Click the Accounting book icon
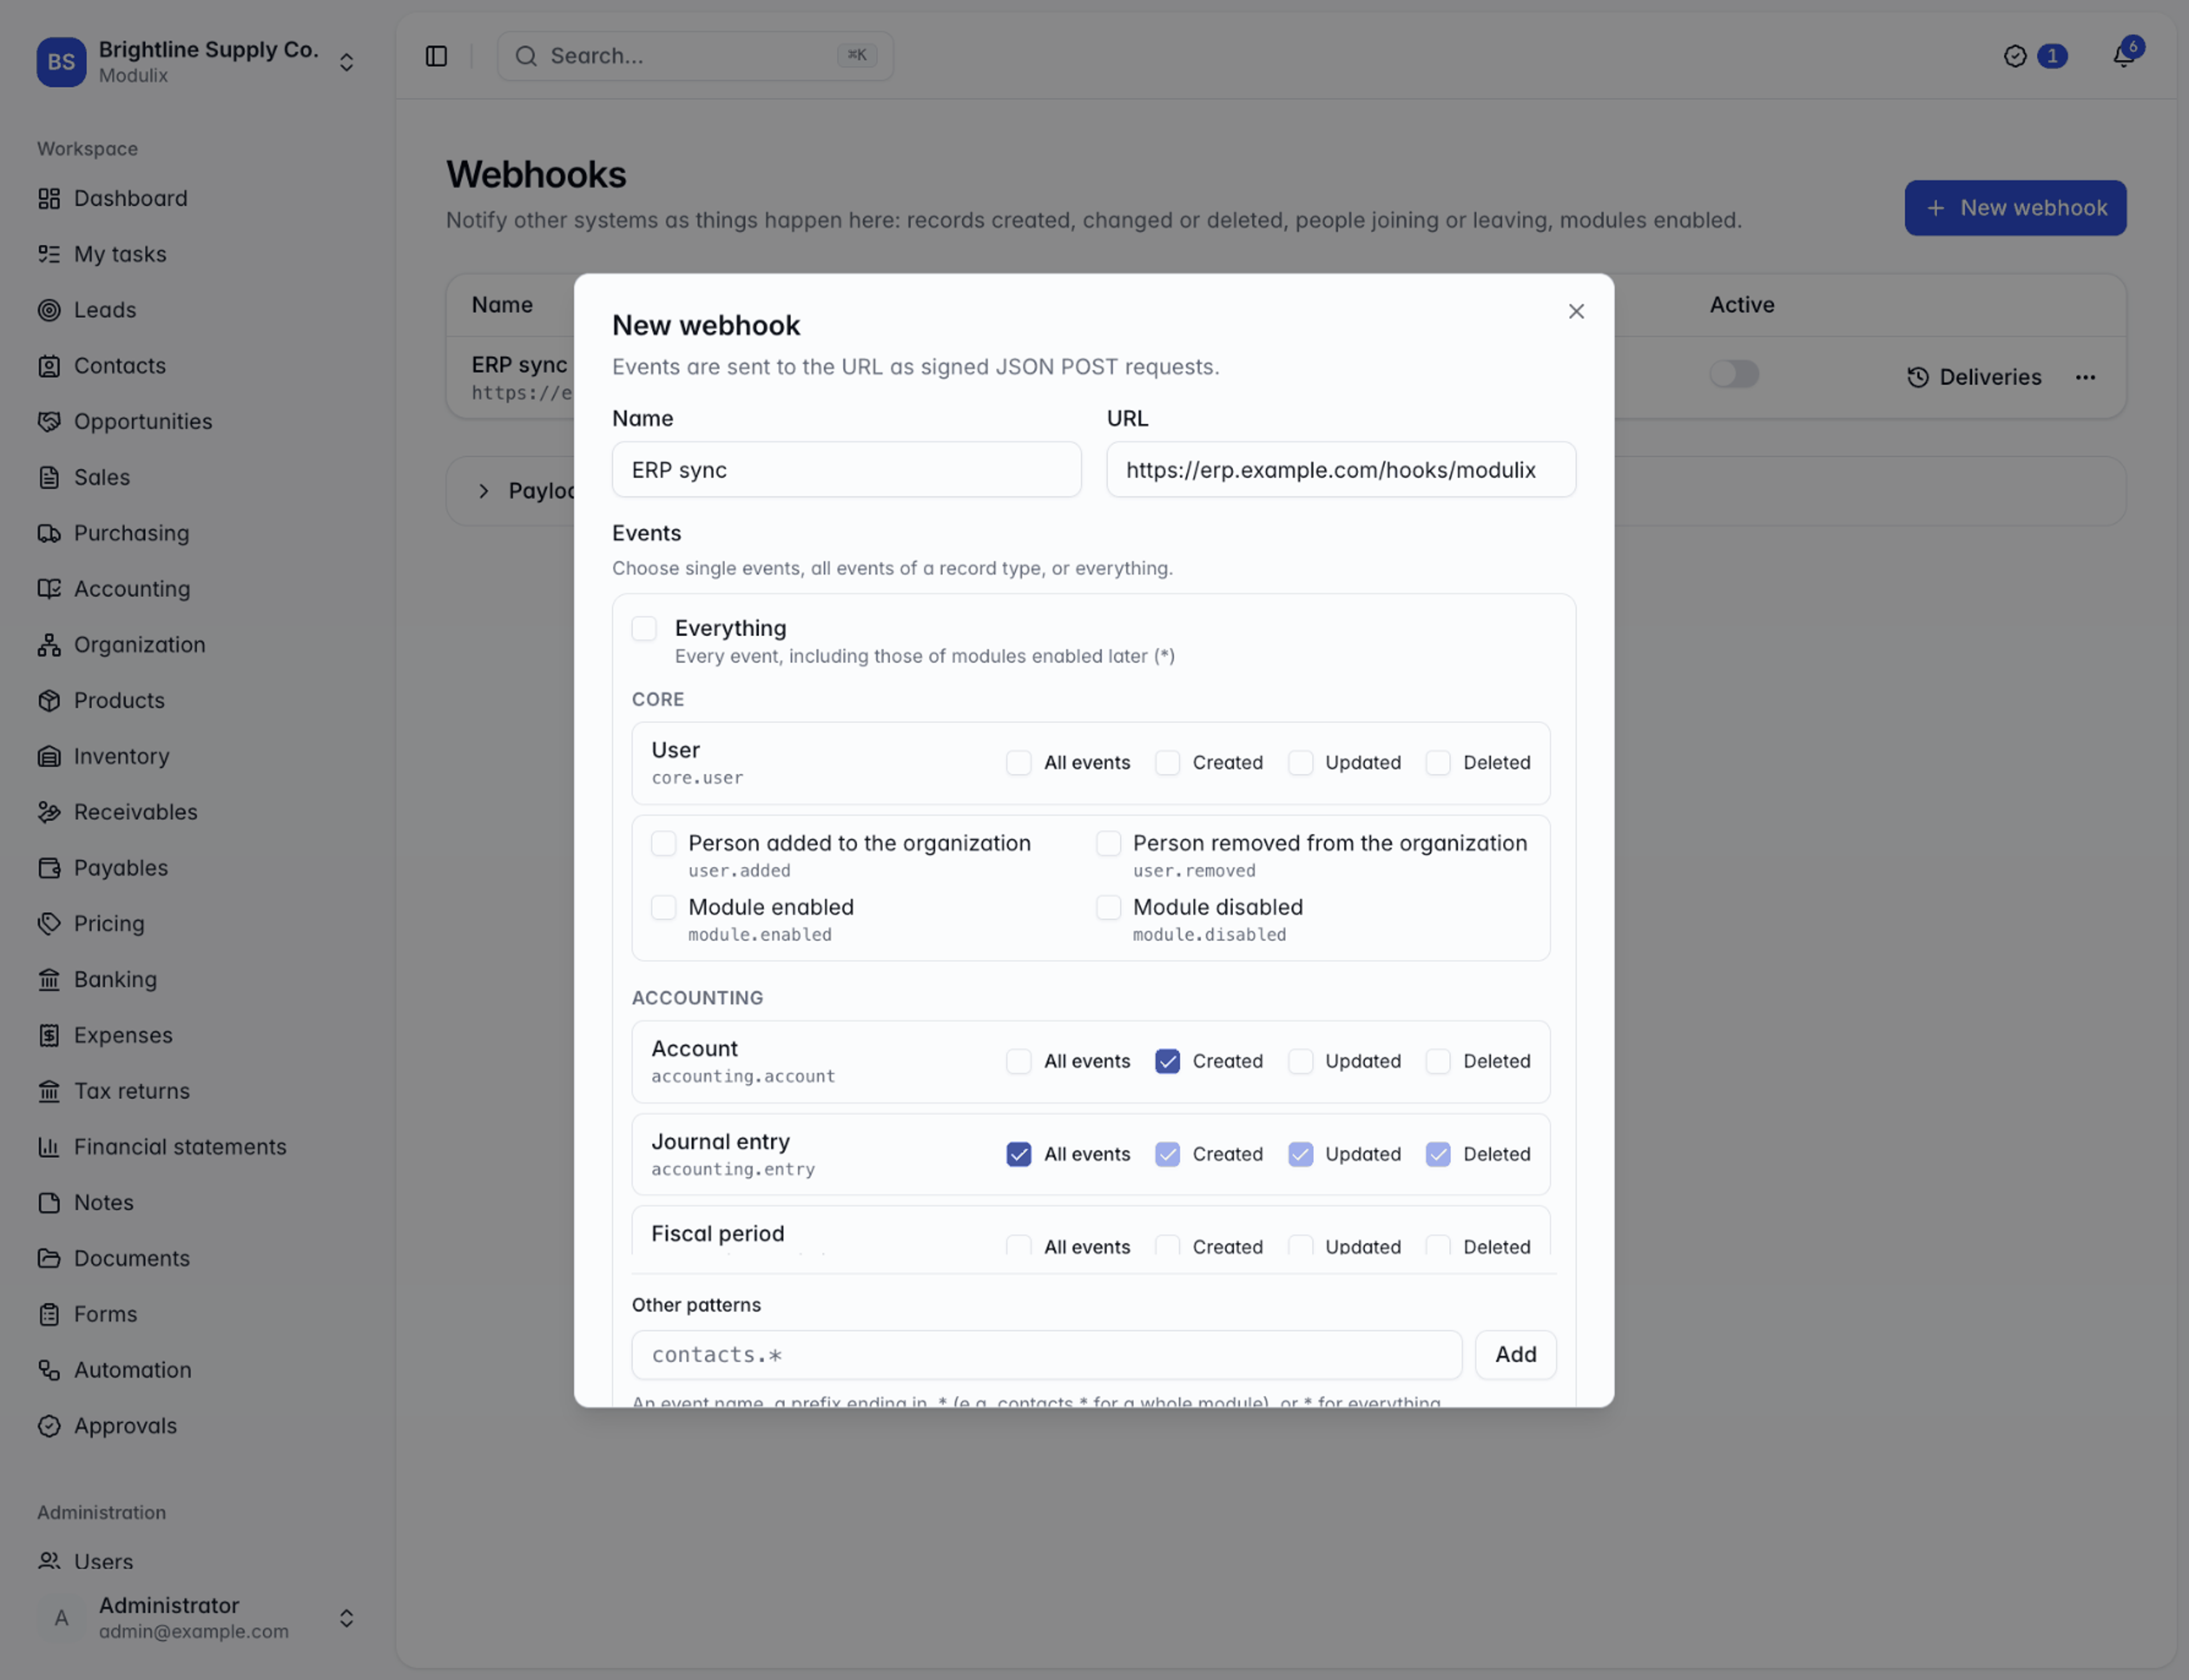Image resolution: width=2189 pixels, height=1680 pixels. tap(49, 589)
